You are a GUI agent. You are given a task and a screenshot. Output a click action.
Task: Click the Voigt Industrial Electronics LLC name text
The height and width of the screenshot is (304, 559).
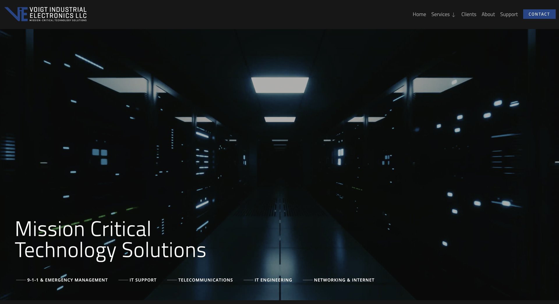58,13
